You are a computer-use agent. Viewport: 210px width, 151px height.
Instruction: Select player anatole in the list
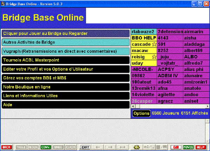coord(196,88)
